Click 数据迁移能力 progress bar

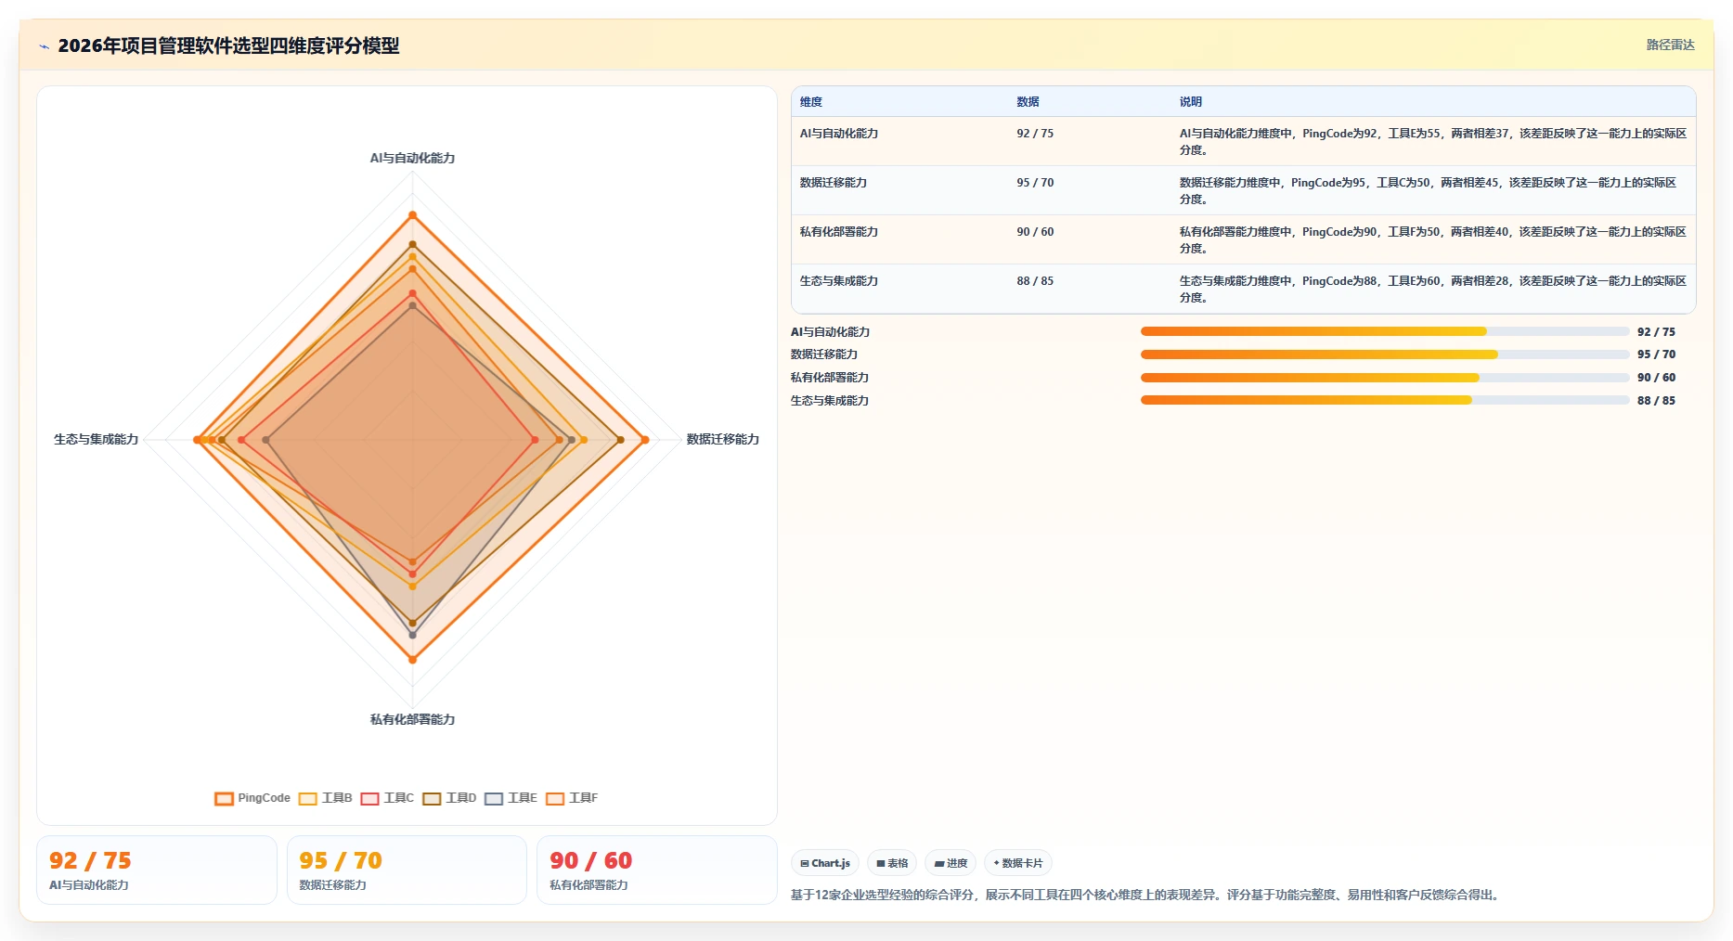[1385, 354]
